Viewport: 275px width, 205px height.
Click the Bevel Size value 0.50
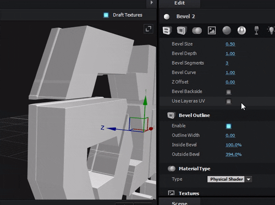[230, 44]
